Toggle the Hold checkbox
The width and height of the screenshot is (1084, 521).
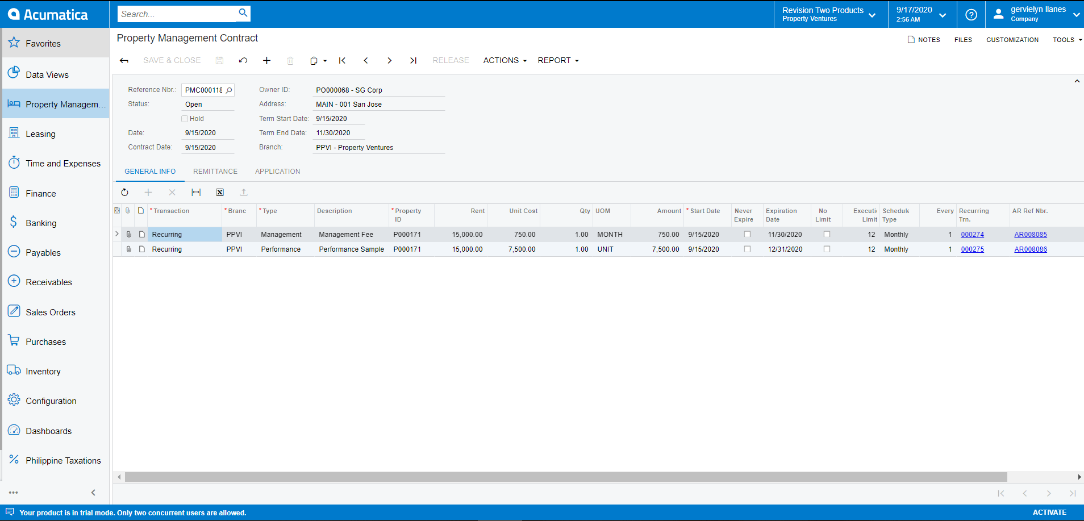[x=185, y=119]
